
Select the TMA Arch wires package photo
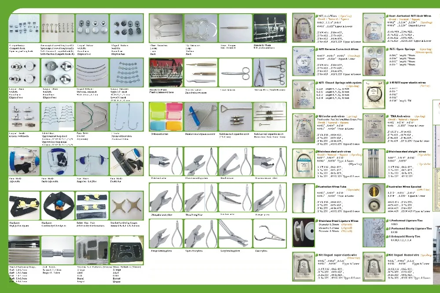coord(374,128)
